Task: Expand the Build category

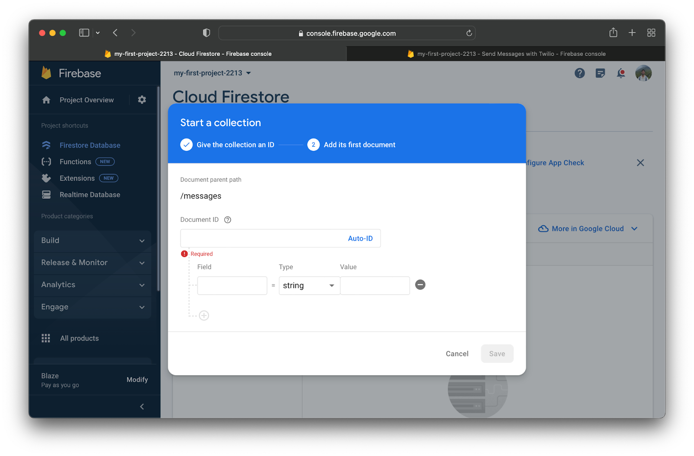Action: (x=92, y=241)
